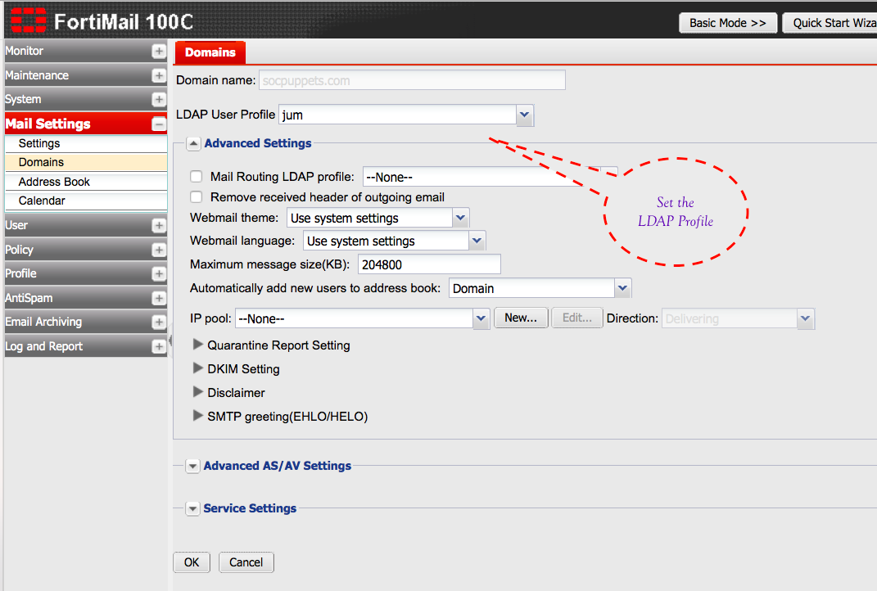Open the System menu
The width and height of the screenshot is (877, 591).
point(86,100)
